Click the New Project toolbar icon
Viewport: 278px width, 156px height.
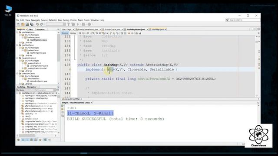(x=23, y=24)
